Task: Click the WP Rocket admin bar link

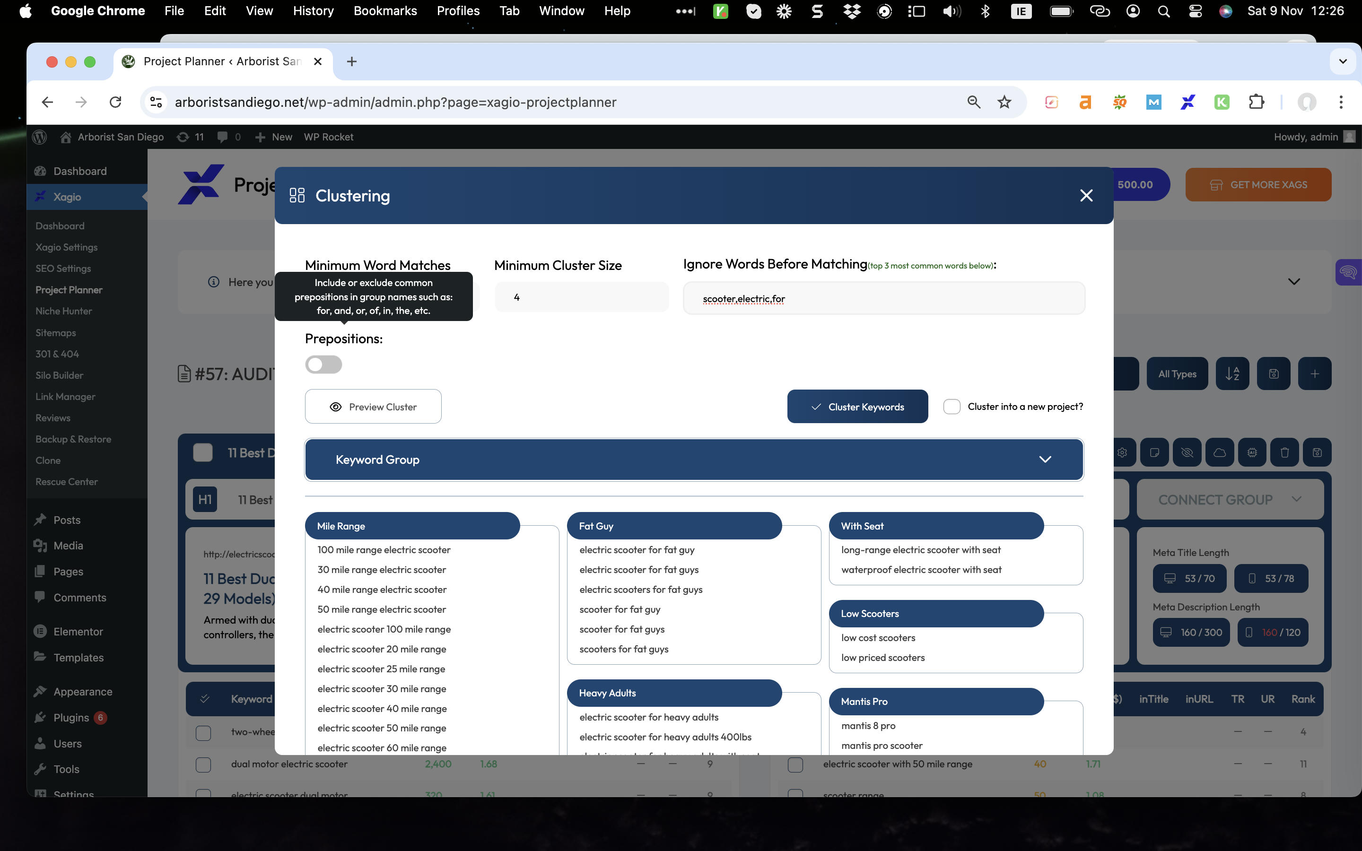Action: [x=329, y=137]
